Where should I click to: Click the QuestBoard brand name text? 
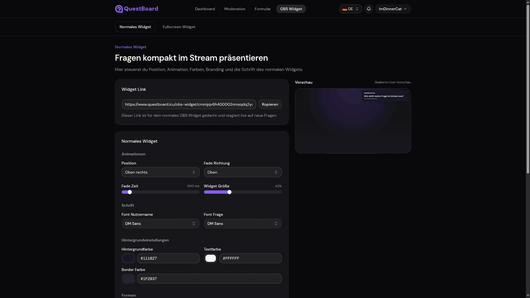point(141,9)
